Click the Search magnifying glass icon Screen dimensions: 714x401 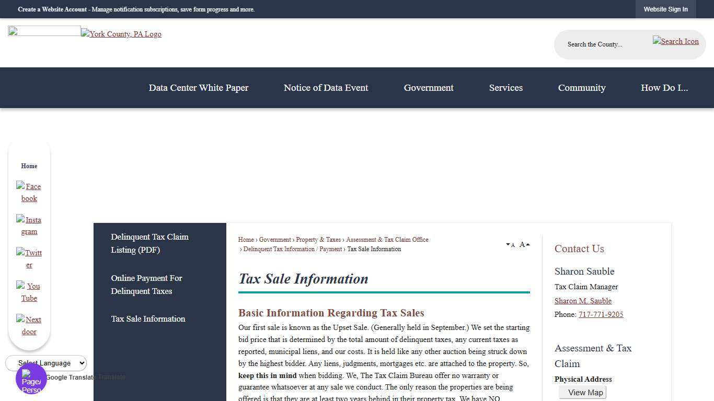click(675, 41)
